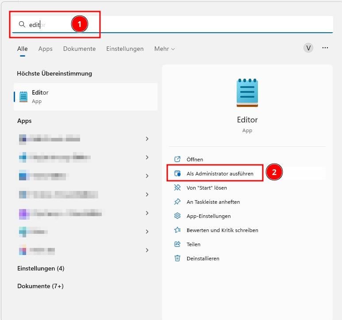The height and width of the screenshot is (320, 342).
Task: Click the pin icon beside An Taskleiste anheften
Action: coord(177,202)
